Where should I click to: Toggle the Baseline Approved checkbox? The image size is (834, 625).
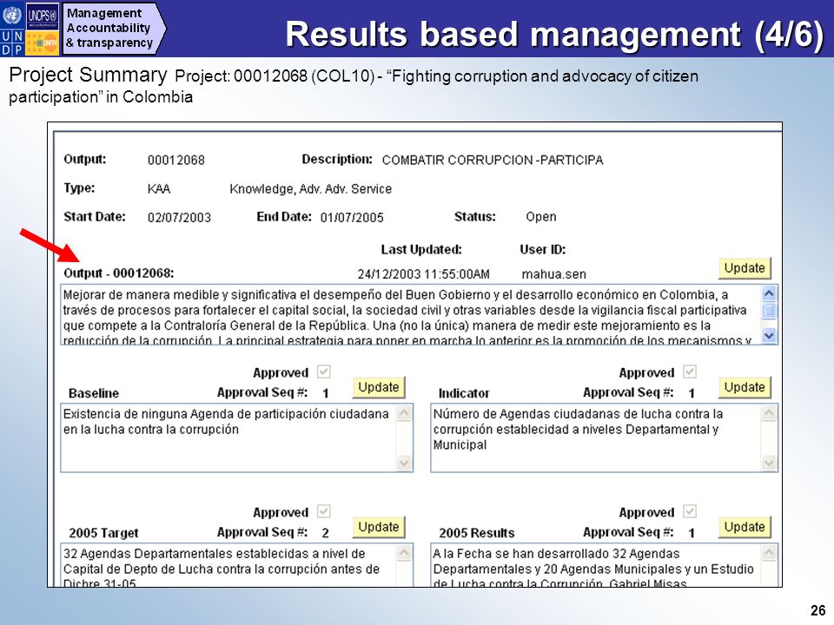324,372
